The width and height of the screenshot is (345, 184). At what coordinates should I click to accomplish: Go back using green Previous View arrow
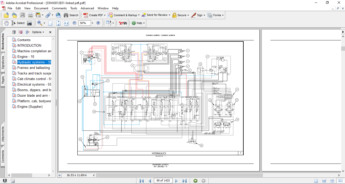pyautogui.click(x=195, y=181)
